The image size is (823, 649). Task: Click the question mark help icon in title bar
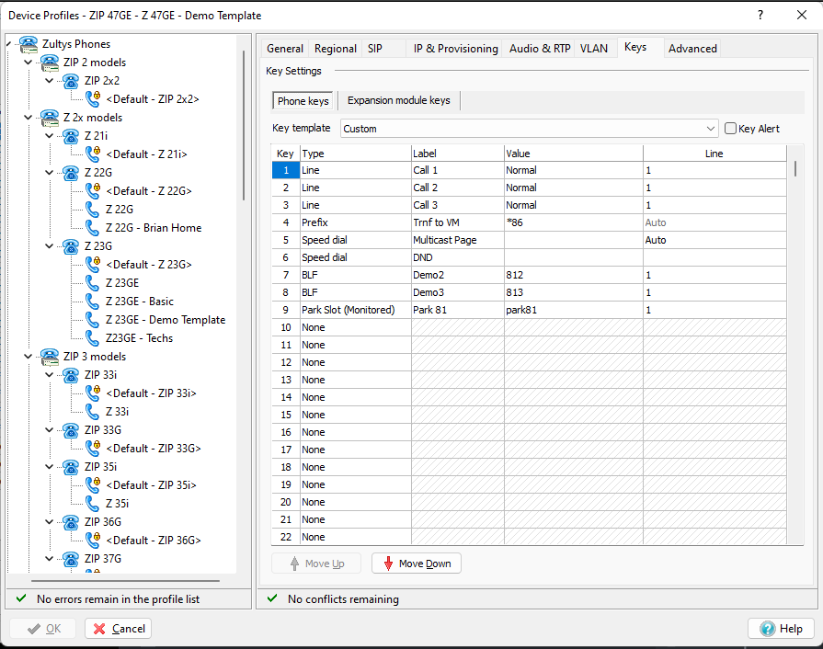point(760,16)
